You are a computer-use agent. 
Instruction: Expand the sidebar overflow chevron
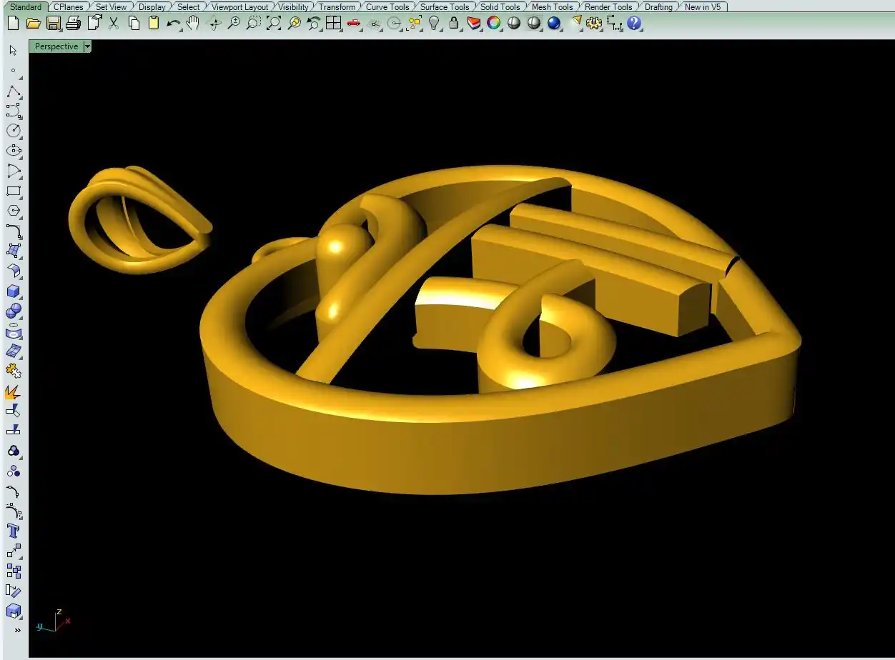coord(17,630)
